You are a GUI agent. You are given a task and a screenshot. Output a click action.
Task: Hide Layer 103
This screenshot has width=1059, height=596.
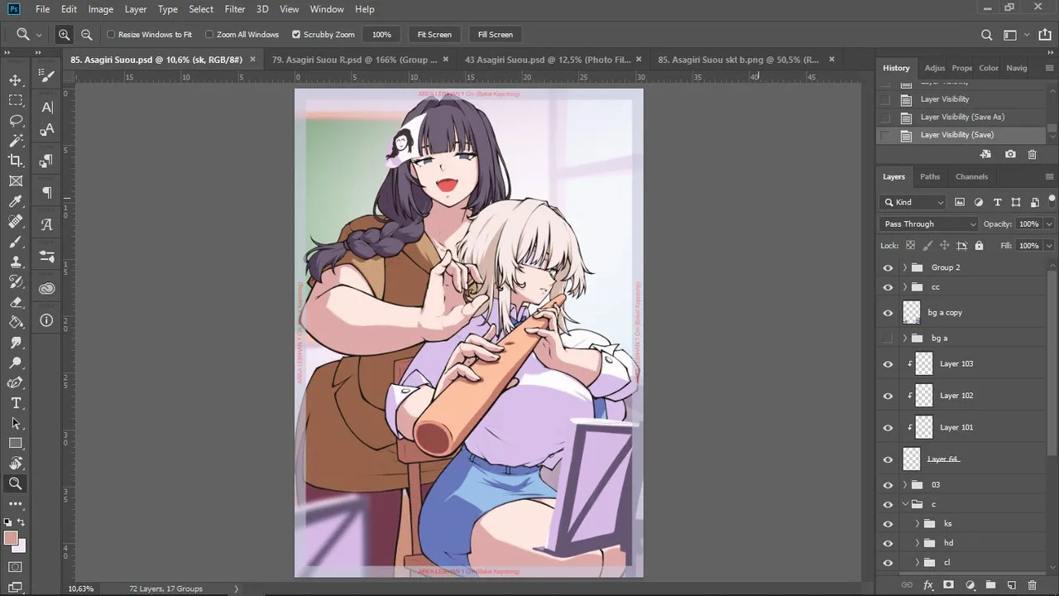888,363
